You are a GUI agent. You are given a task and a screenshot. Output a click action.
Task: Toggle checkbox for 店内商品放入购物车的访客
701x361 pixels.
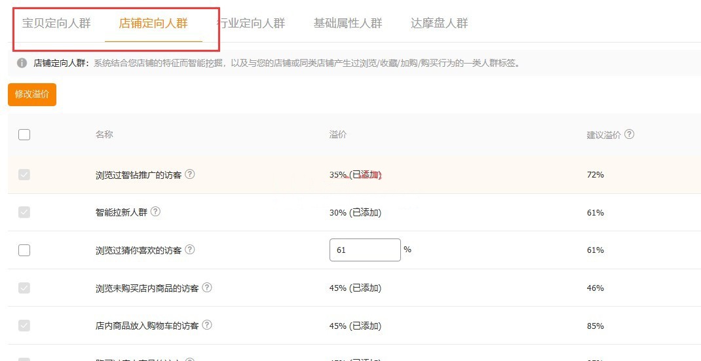(24, 325)
